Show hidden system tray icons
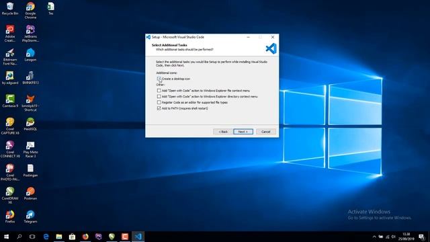The height and width of the screenshot is (242, 430). (x=374, y=237)
